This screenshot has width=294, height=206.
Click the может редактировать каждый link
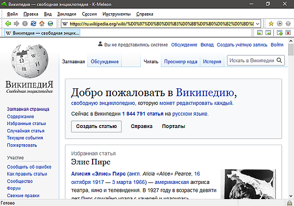point(196,103)
